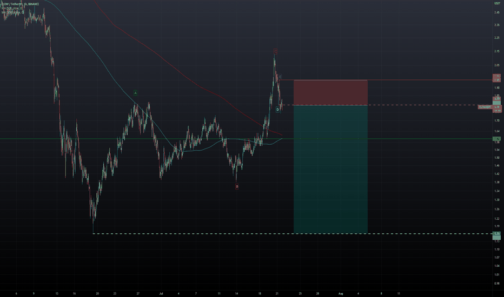This screenshot has width=504, height=297.
Task: Click the 1.70 price axis label
Action: [x=497, y=121]
